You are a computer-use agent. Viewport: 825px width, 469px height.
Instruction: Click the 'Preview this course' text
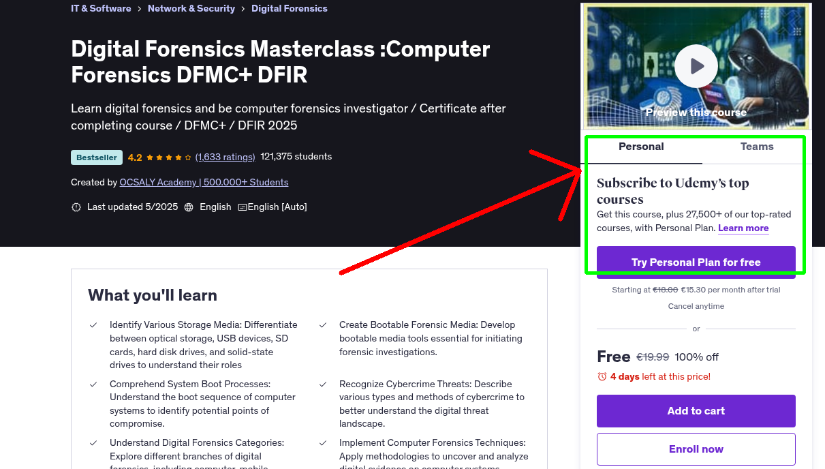(x=696, y=112)
